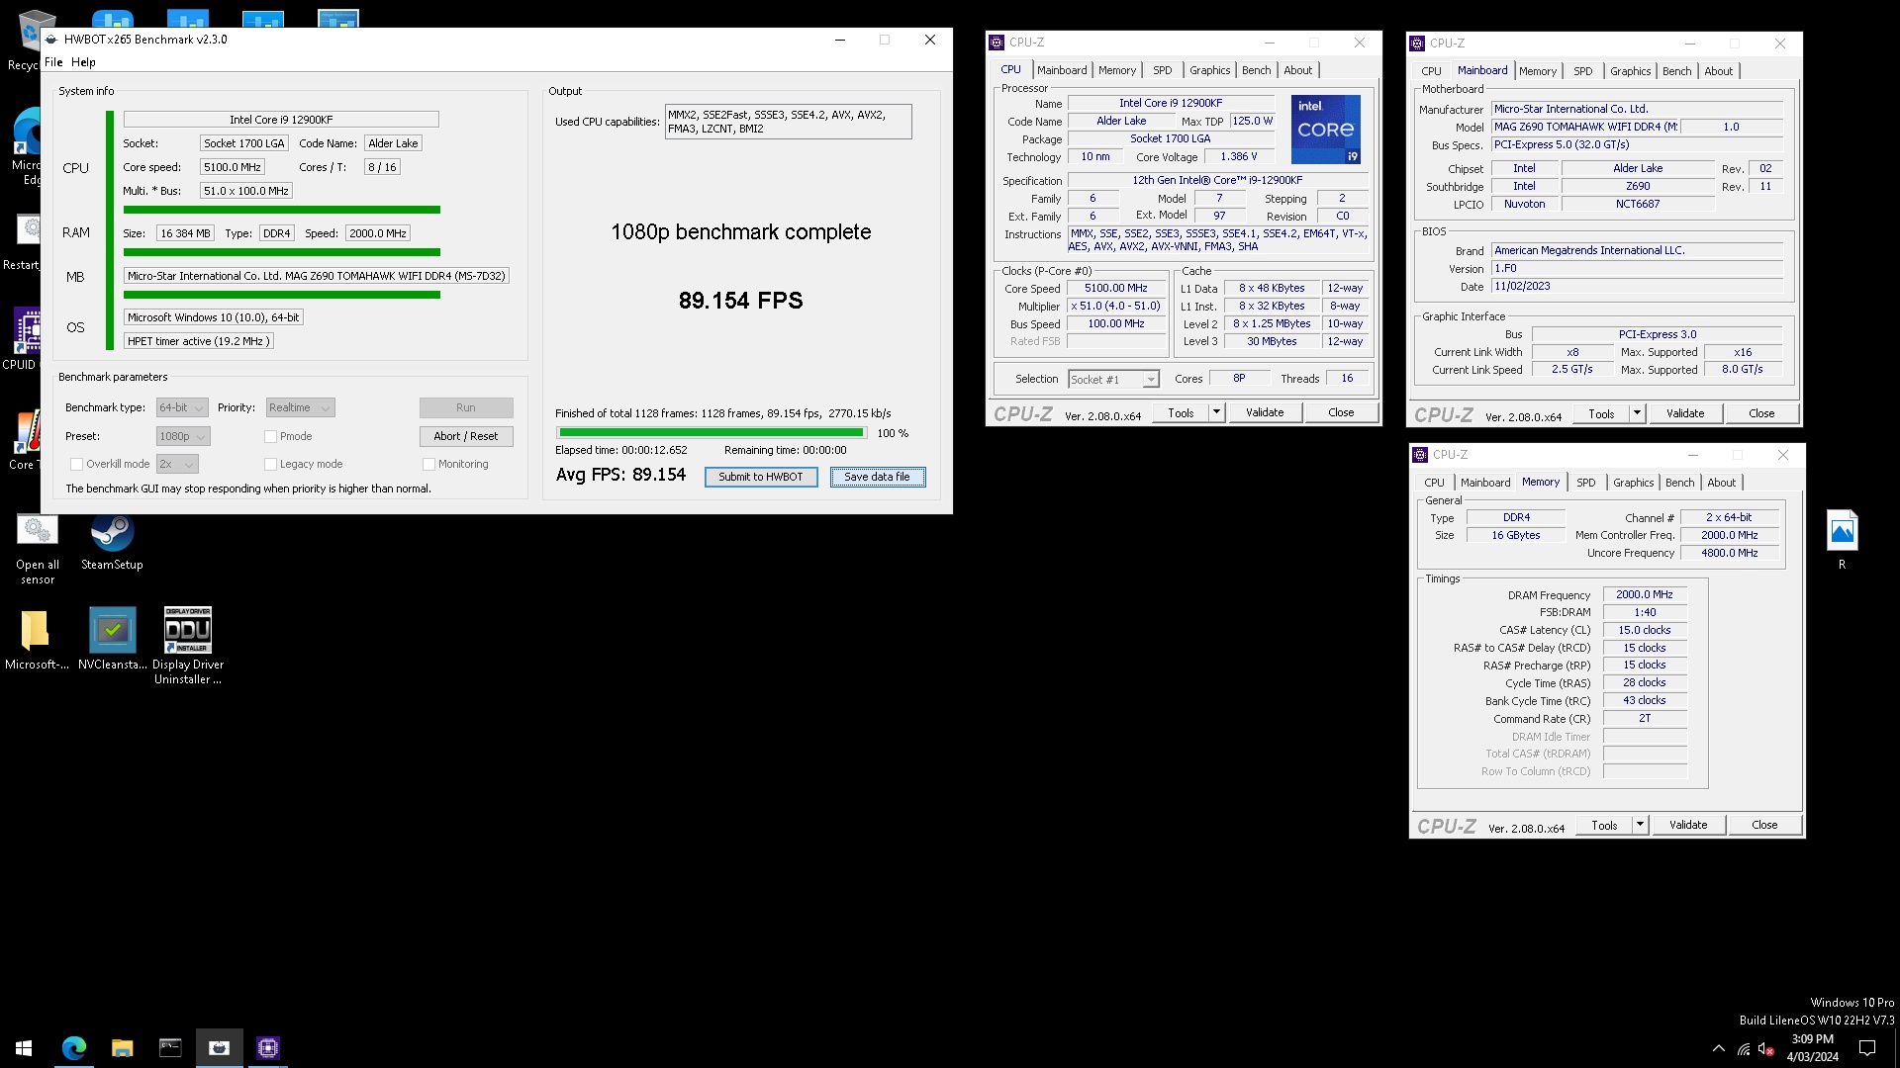Expand the Tools arrow in the Mainboard-tab CPU-Z window
This screenshot has width=1900, height=1068.
tap(1637, 413)
